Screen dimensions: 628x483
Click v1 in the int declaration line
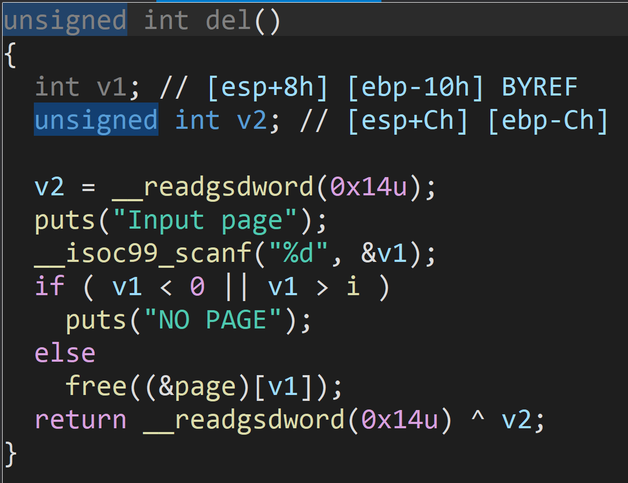click(112, 87)
